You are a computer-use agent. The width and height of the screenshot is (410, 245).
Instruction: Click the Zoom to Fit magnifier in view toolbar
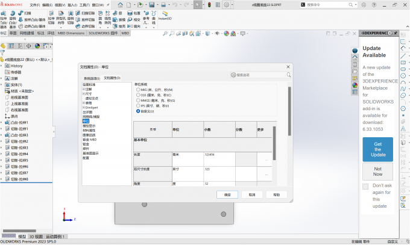pos(165,34)
